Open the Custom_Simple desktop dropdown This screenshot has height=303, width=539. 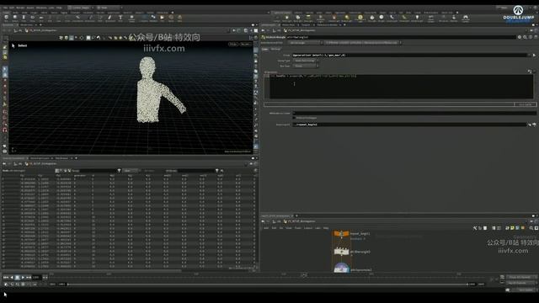click(81, 8)
